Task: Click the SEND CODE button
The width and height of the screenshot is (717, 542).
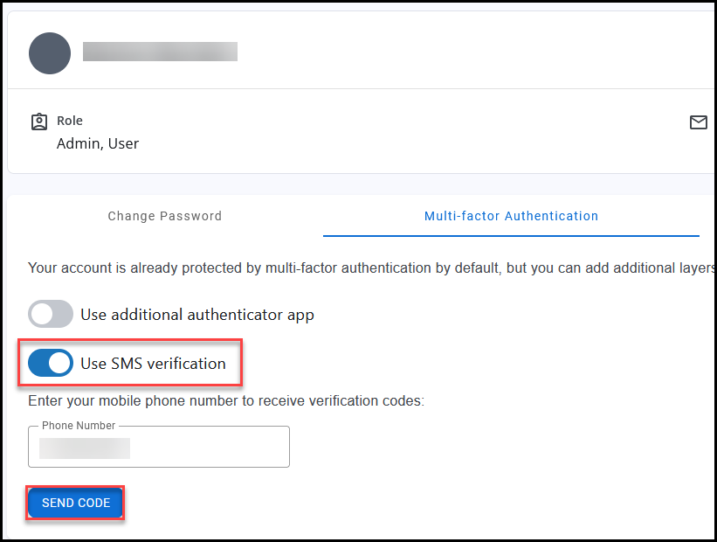Action: [x=75, y=503]
